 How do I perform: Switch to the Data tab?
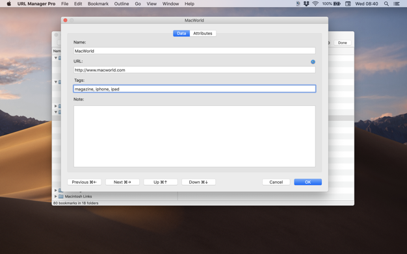pos(181,33)
